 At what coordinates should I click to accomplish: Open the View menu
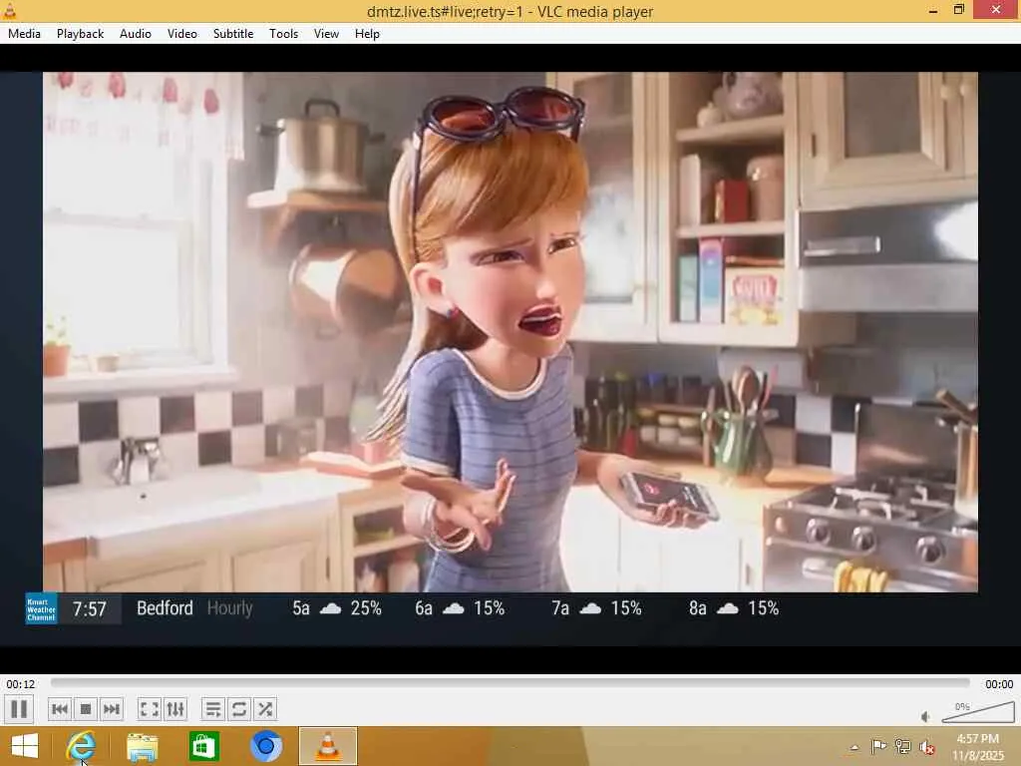pos(326,34)
